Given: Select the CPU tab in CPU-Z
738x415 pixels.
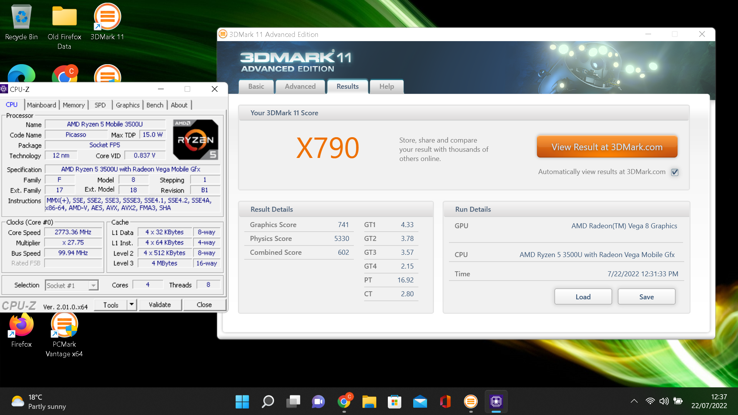Looking at the screenshot, I should pos(12,105).
